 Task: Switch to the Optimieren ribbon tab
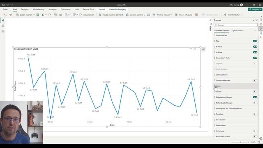(66, 9)
